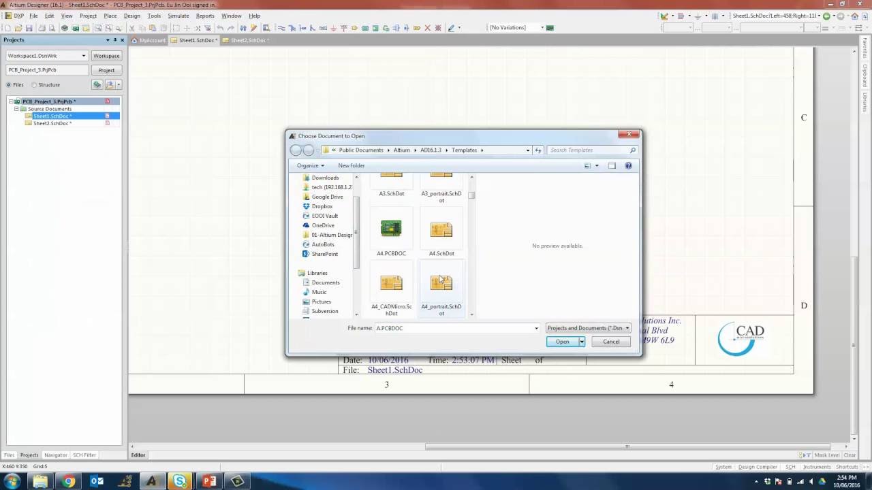The width and height of the screenshot is (872, 490).
Task: Click the Templates folder in address path
Action: (x=464, y=150)
